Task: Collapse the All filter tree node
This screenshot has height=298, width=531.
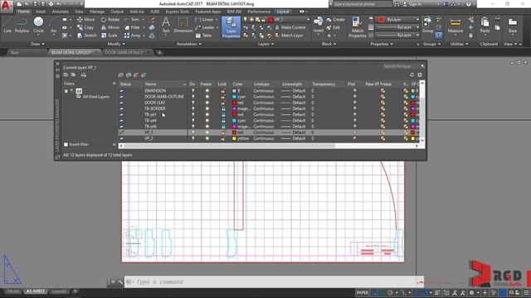Action: tap(66, 91)
